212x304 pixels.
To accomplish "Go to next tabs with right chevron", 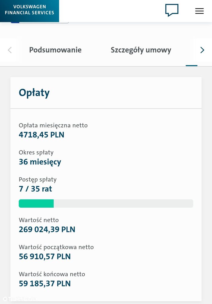I will pyautogui.click(x=202, y=50).
